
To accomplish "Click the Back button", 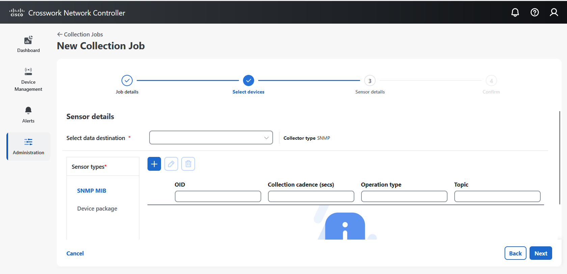I will coord(515,253).
